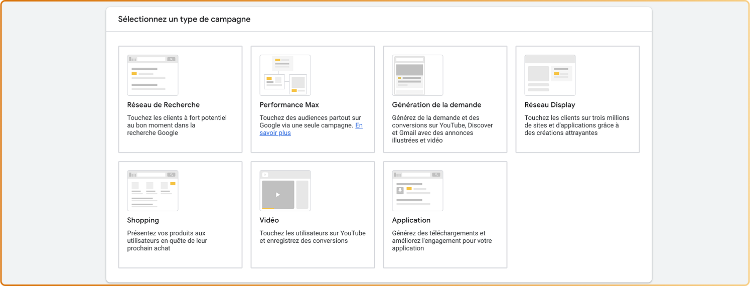Click 'Générez des téléchargements' description

coord(442,241)
